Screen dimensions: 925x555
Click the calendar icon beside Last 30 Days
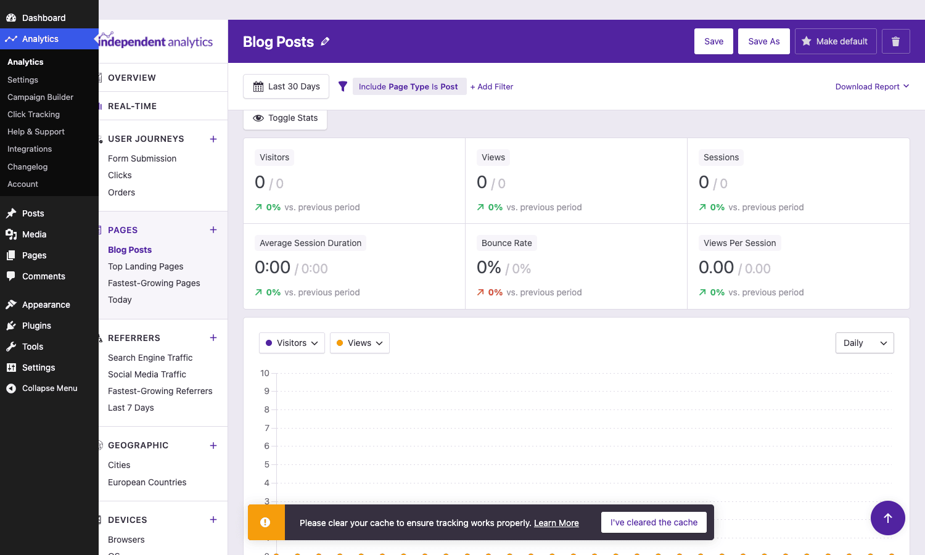click(258, 87)
